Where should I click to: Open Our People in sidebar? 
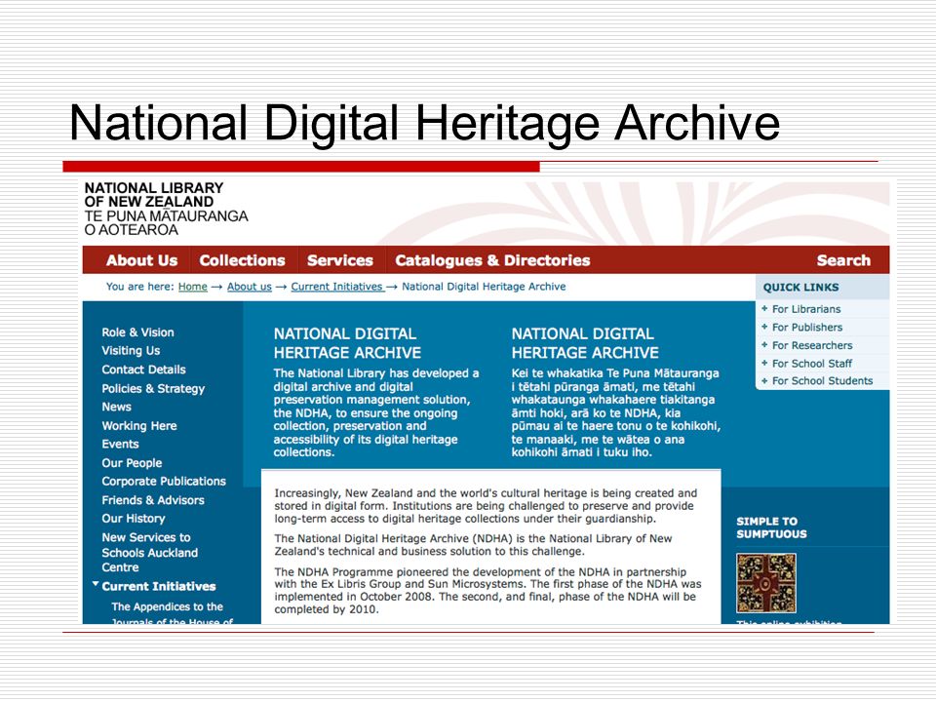132,462
